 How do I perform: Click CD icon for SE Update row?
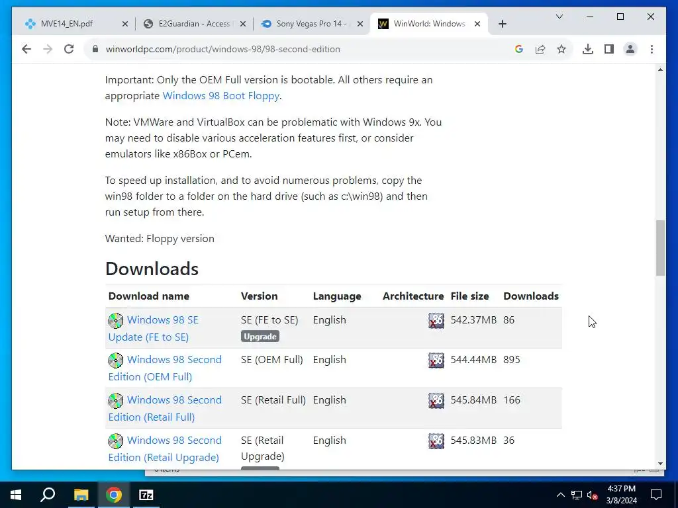pyautogui.click(x=115, y=321)
